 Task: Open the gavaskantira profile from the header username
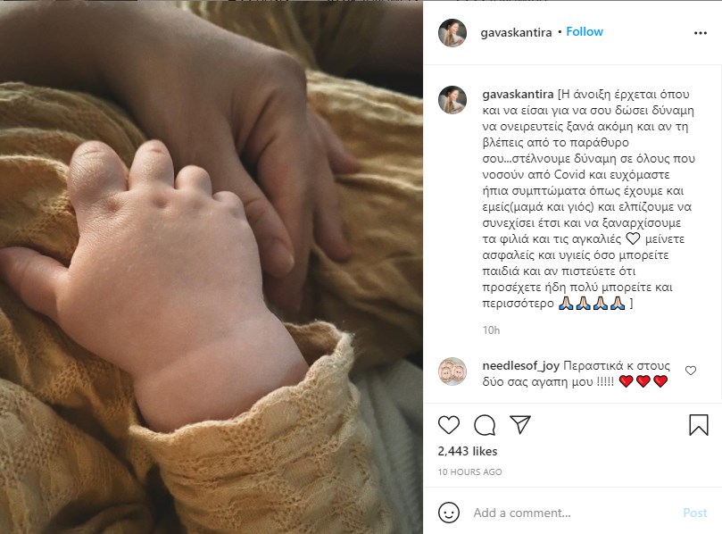pyautogui.click(x=516, y=33)
